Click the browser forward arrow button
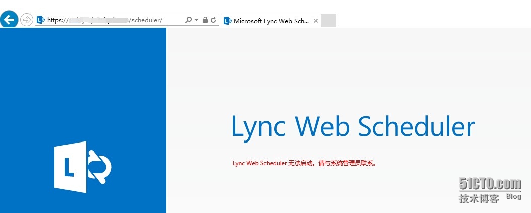The width and height of the screenshot is (531, 213). pos(26,20)
